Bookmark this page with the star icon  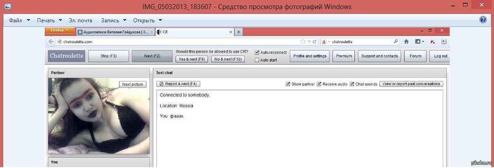pyautogui.click(x=303, y=41)
